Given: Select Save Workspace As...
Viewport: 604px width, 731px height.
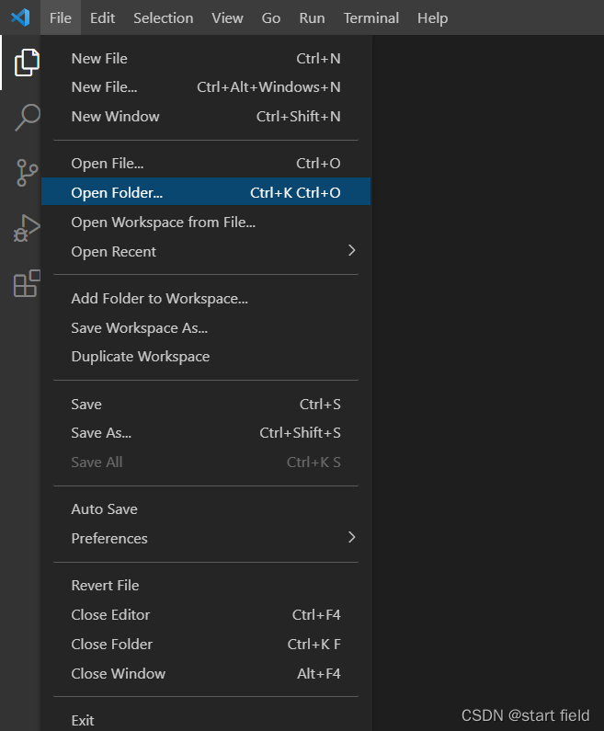Looking at the screenshot, I should pos(206,328).
